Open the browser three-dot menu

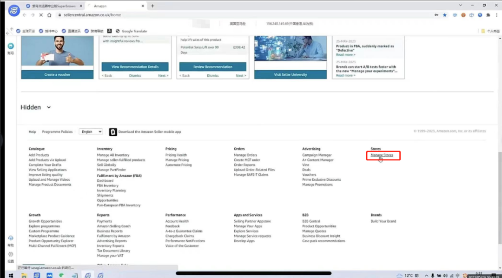click(x=496, y=15)
